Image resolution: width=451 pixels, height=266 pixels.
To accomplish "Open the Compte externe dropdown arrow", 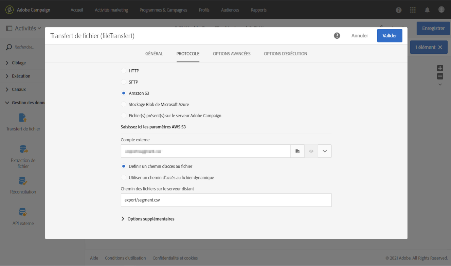I will [x=325, y=151].
